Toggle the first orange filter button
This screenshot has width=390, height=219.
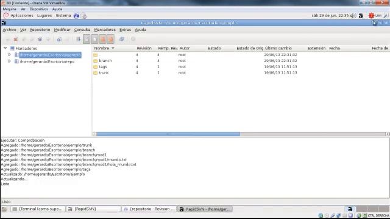(102, 39)
